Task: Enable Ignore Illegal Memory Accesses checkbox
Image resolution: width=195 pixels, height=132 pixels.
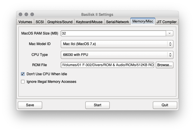Action: 23,82
